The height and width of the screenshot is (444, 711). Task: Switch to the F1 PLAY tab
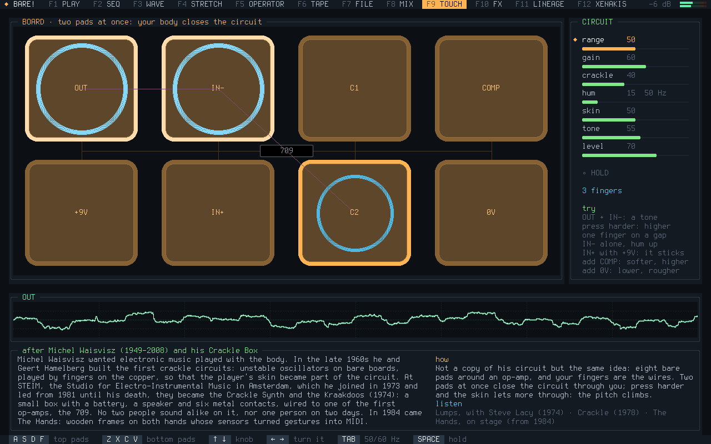coord(64,4)
